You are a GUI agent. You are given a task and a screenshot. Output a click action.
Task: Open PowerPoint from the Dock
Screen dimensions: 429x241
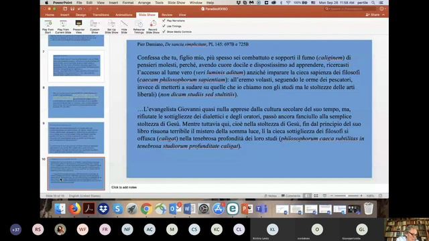click(x=247, y=209)
